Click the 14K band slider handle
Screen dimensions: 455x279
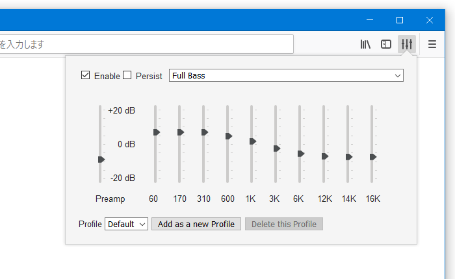[349, 157]
